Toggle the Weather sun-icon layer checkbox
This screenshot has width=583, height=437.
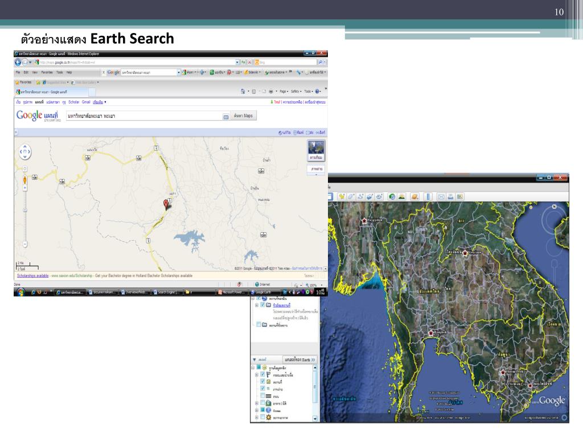tap(262, 417)
